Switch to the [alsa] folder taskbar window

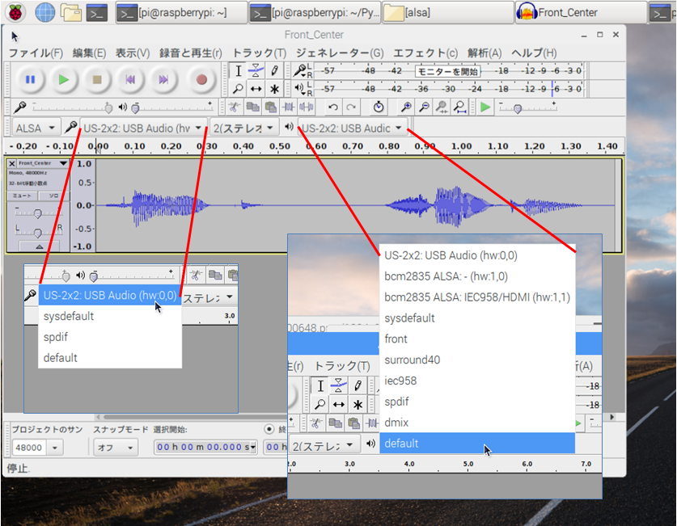coord(447,12)
